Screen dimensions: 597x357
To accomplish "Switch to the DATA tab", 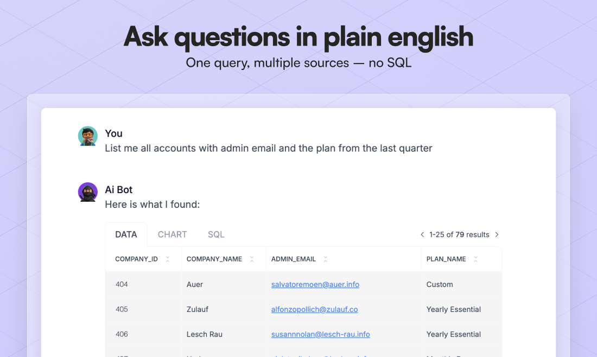I will point(126,234).
